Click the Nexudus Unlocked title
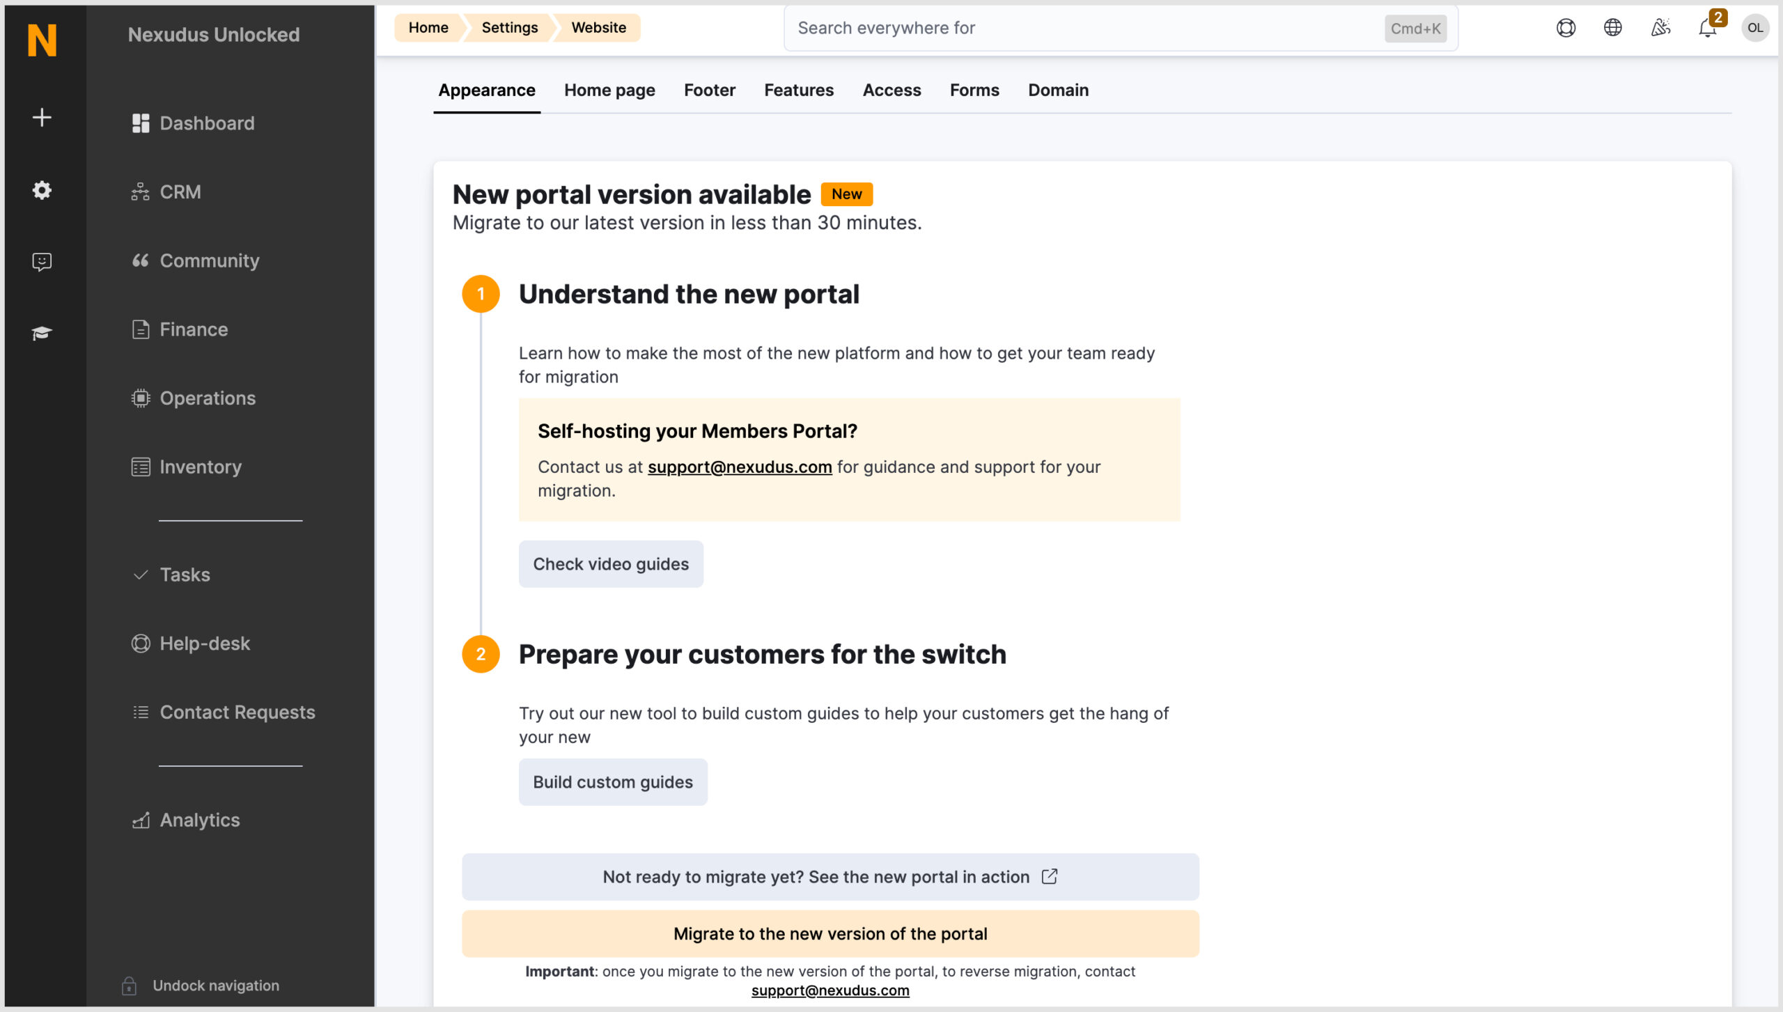 tap(214, 35)
